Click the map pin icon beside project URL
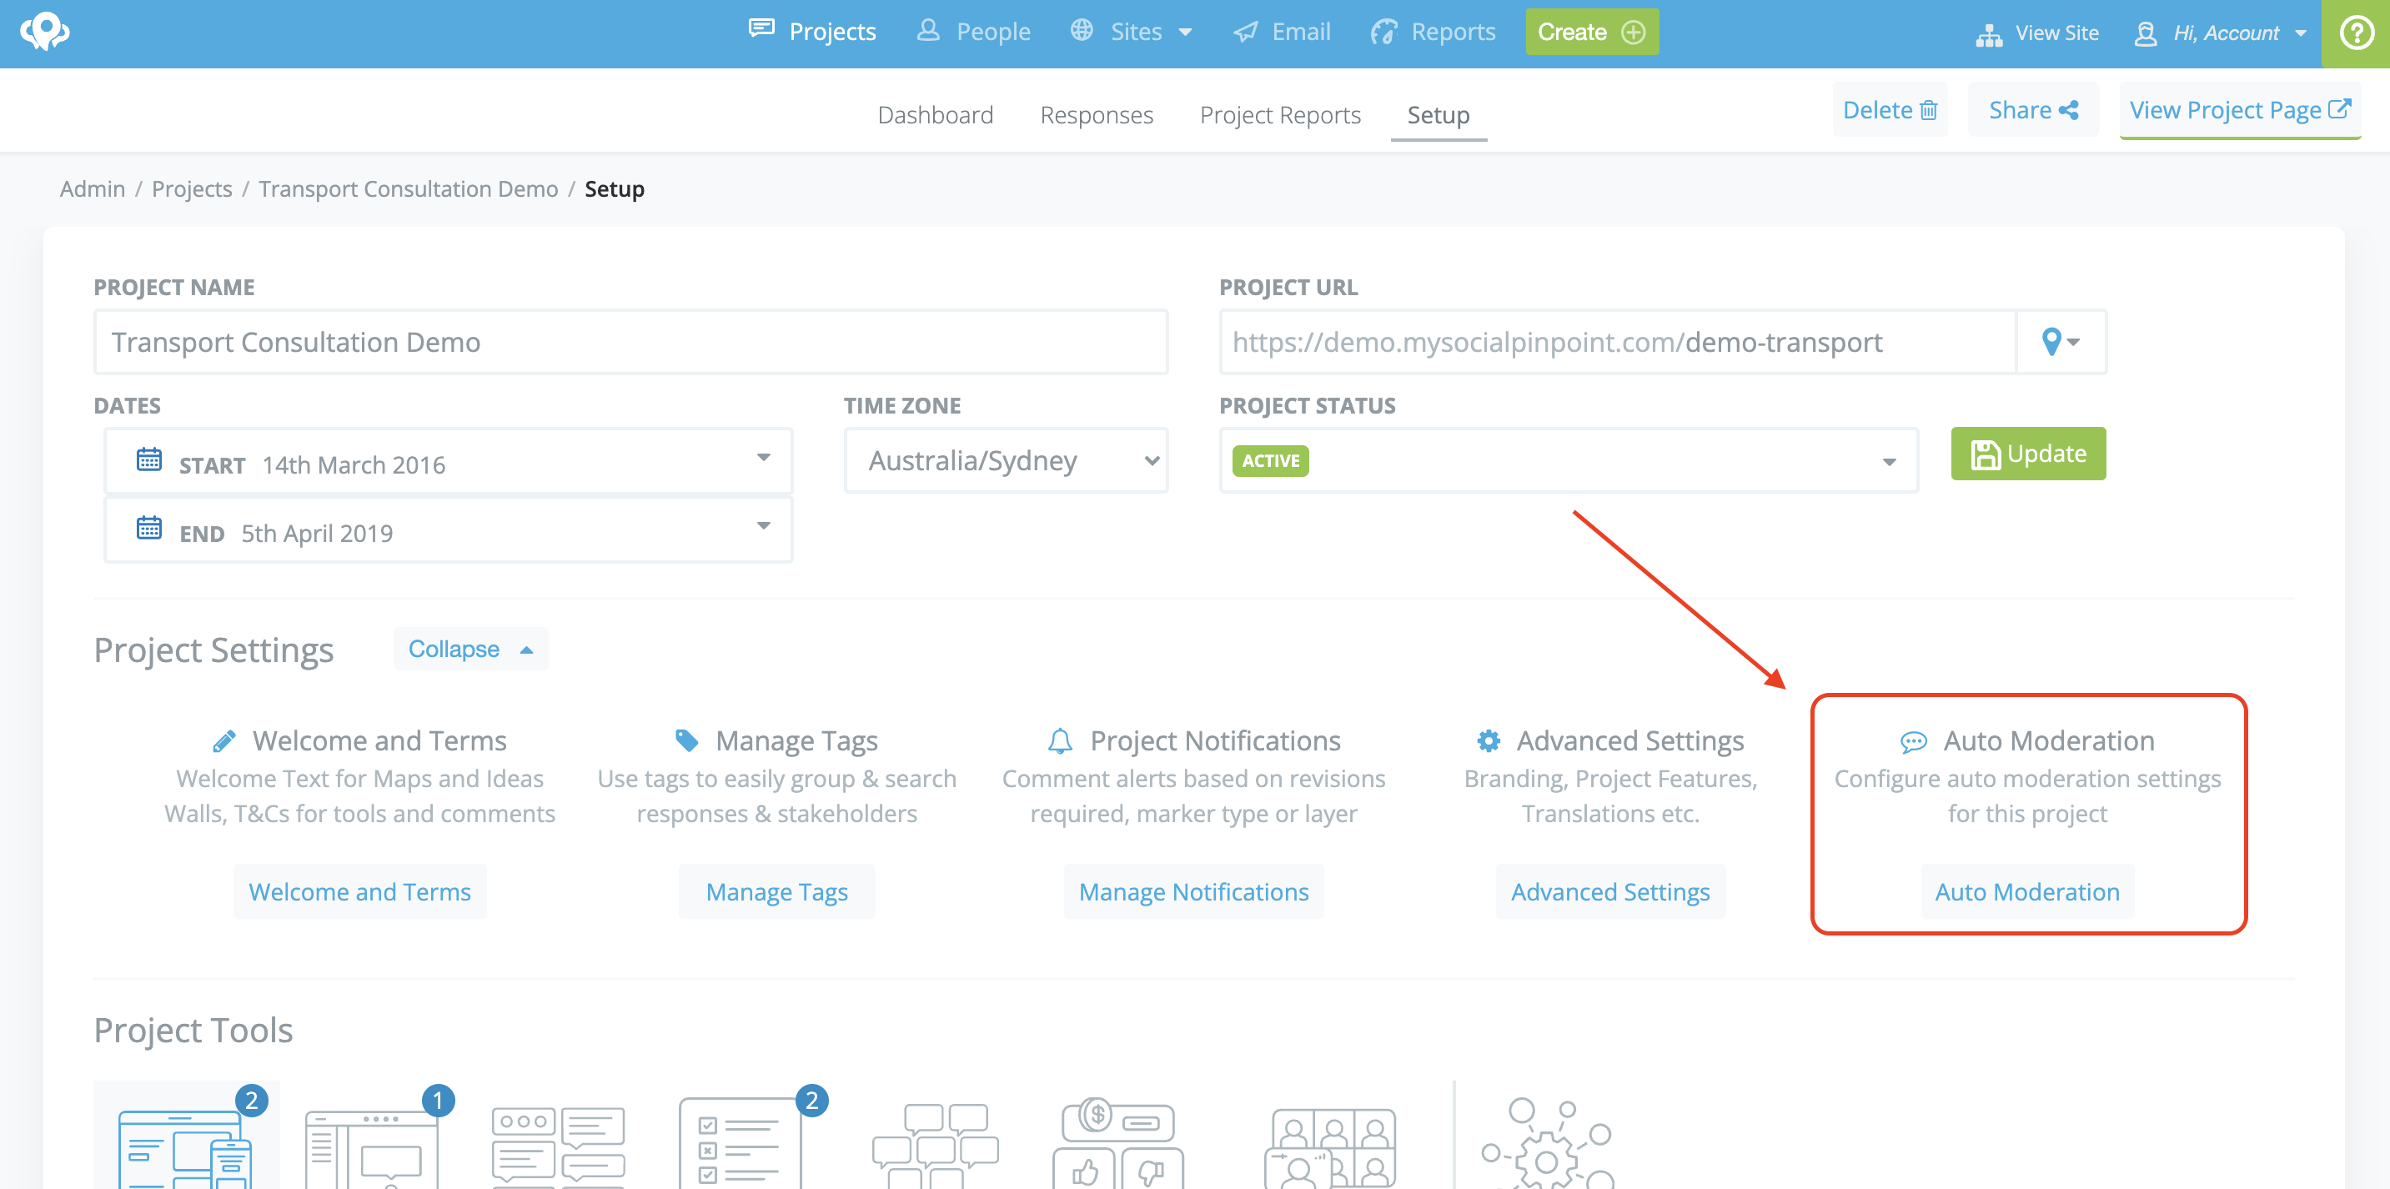 pos(2061,342)
